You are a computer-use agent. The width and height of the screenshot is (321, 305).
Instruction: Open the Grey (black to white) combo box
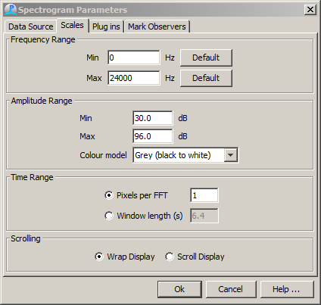pos(185,155)
